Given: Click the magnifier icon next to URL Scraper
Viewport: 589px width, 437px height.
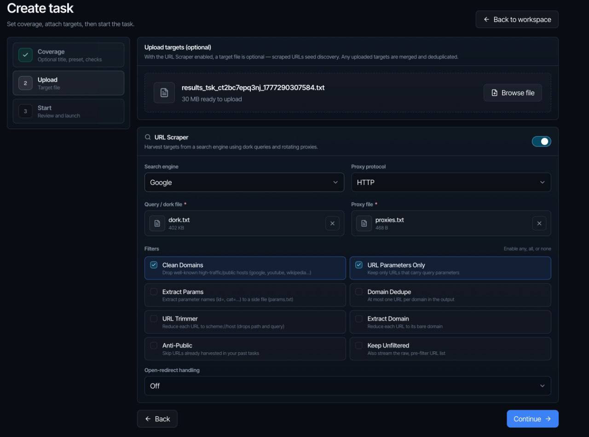Looking at the screenshot, I should (148, 137).
